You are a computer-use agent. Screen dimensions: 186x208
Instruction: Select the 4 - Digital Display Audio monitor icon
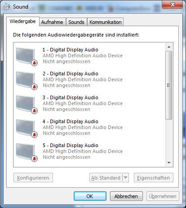click(x=26, y=128)
